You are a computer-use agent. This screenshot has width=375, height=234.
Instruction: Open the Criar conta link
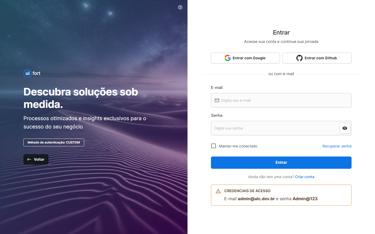click(x=305, y=177)
